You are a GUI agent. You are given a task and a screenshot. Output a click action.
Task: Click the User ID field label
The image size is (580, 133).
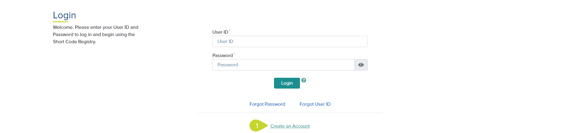(x=220, y=32)
